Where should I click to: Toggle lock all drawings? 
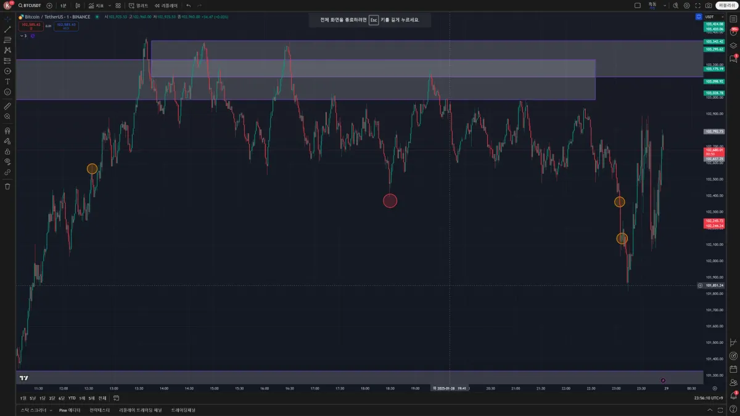click(7, 151)
